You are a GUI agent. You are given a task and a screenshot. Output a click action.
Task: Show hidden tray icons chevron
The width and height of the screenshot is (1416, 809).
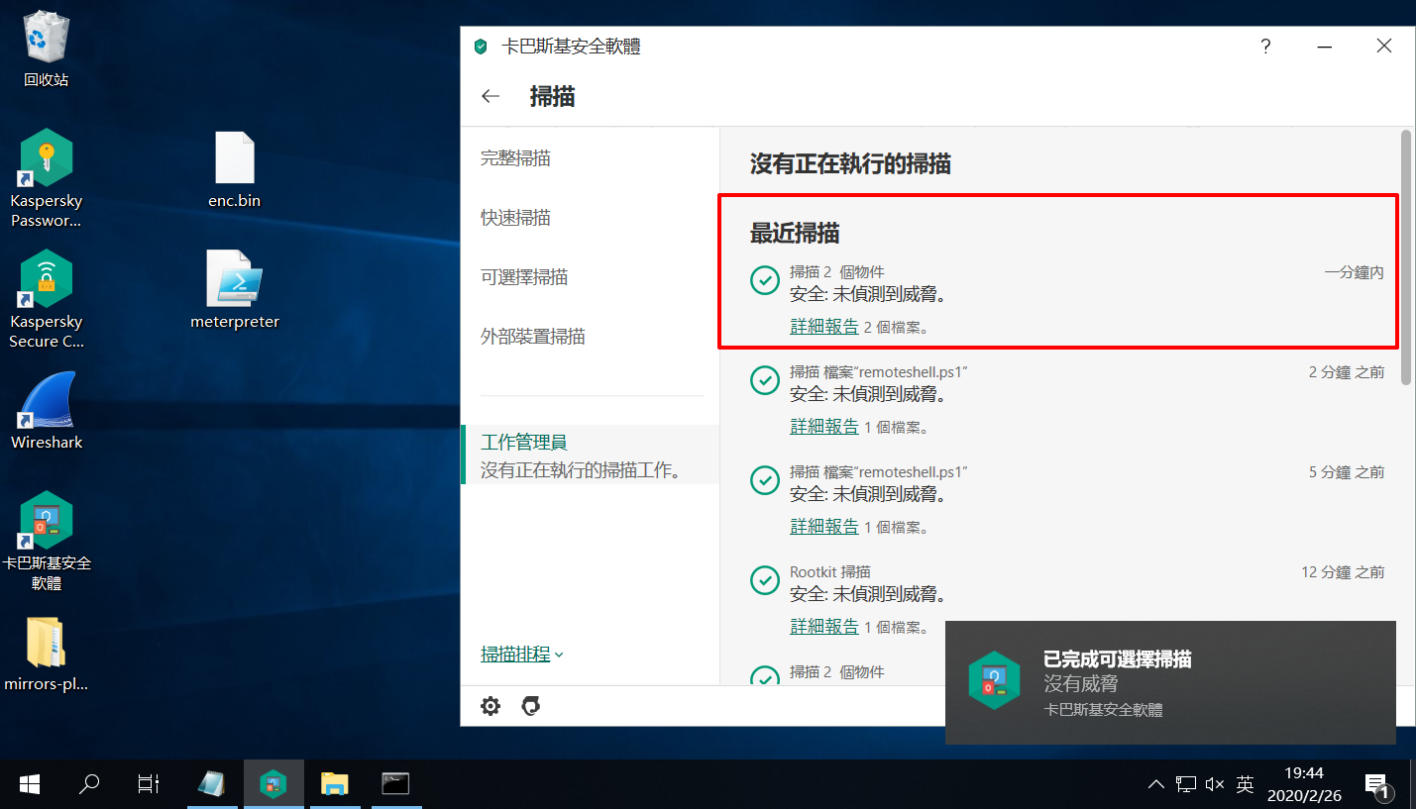(1155, 784)
